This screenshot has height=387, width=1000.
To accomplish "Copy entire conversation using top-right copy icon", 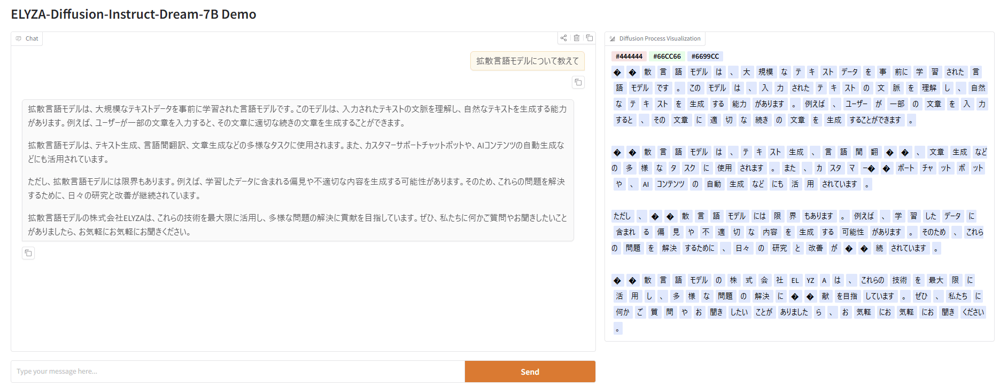I will click(590, 38).
